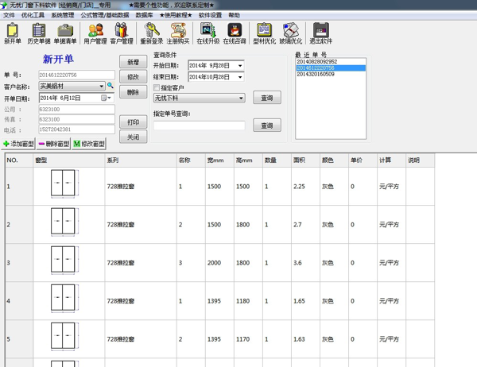Enable the 指定客户 checkbox

(157, 87)
